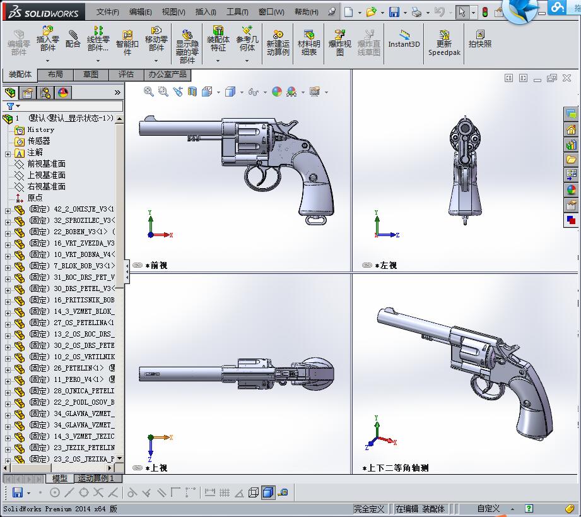Image resolution: width=581 pixels, height=517 pixels.
Task: Expand the 注解 annotations tree node
Action: point(8,153)
